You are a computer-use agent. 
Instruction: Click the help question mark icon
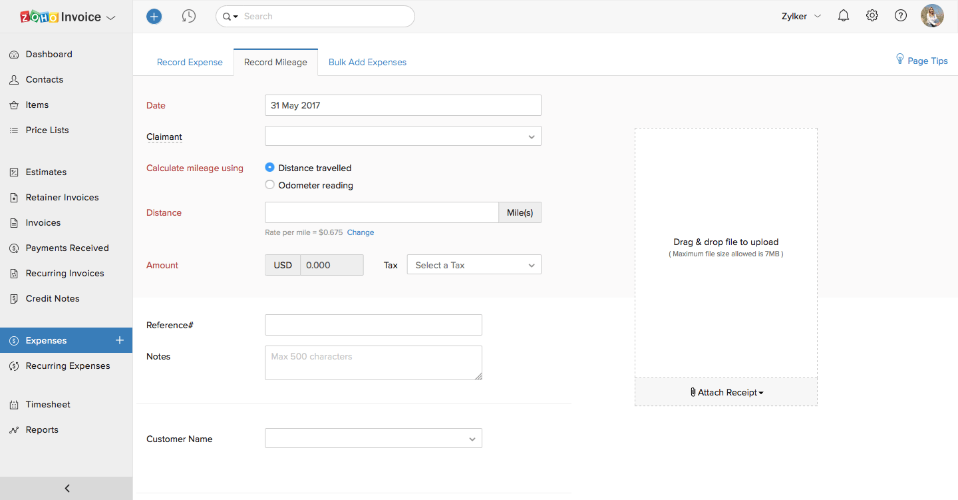901,16
